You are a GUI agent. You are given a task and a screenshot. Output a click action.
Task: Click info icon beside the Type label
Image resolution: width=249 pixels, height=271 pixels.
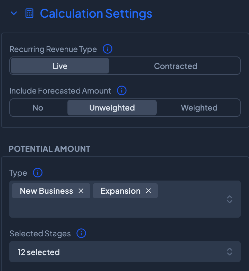37,173
